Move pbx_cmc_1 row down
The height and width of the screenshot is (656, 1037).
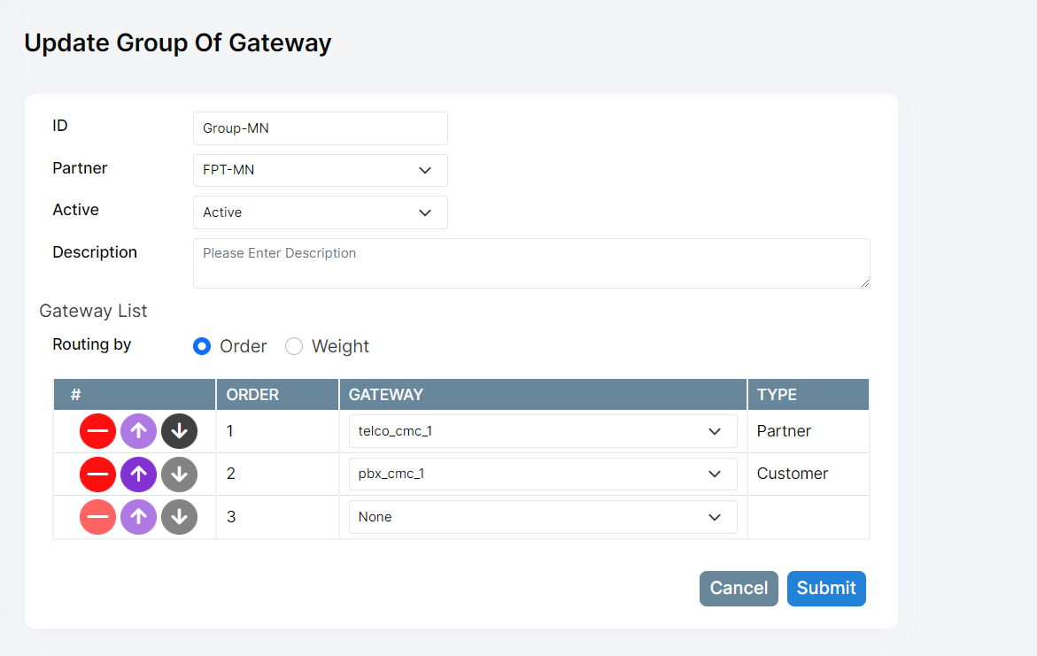coord(179,475)
